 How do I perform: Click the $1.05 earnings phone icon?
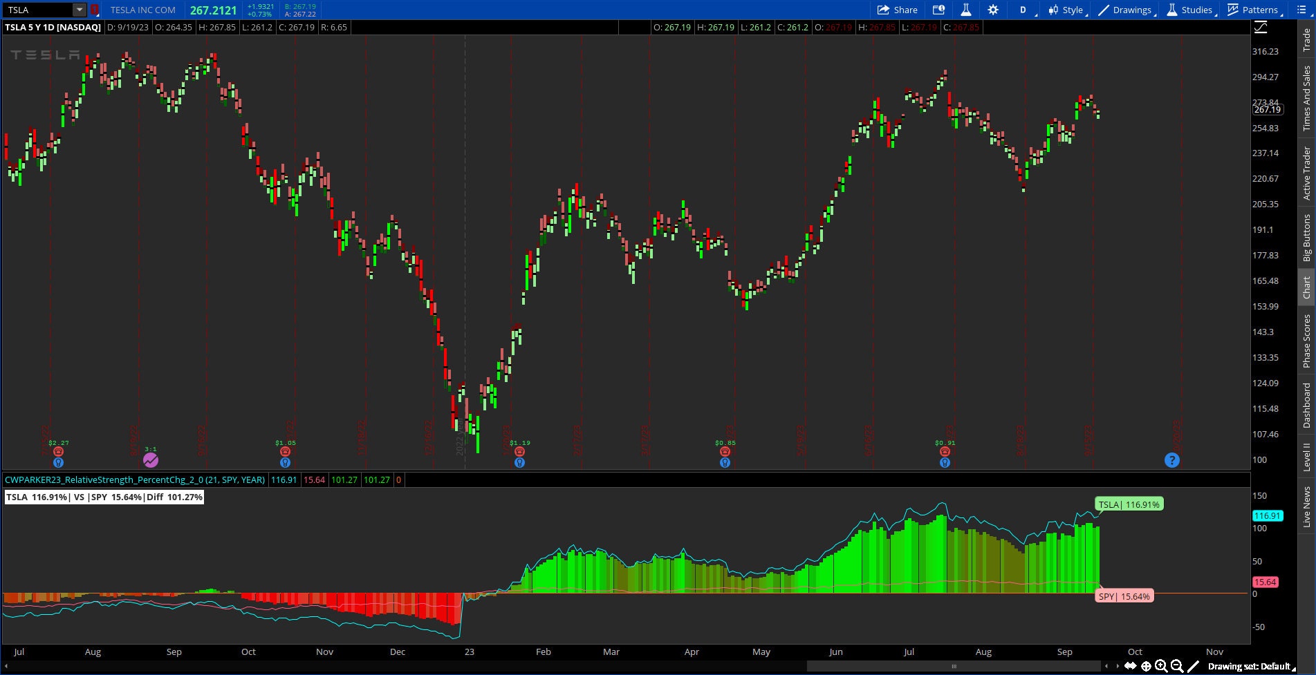coord(285,452)
